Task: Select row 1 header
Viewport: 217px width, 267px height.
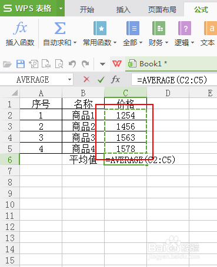Action: point(9,104)
